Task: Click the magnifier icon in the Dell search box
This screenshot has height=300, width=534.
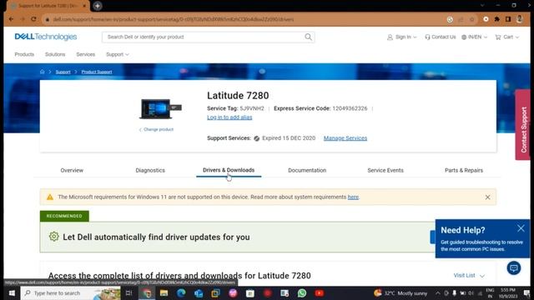Action: (x=308, y=37)
